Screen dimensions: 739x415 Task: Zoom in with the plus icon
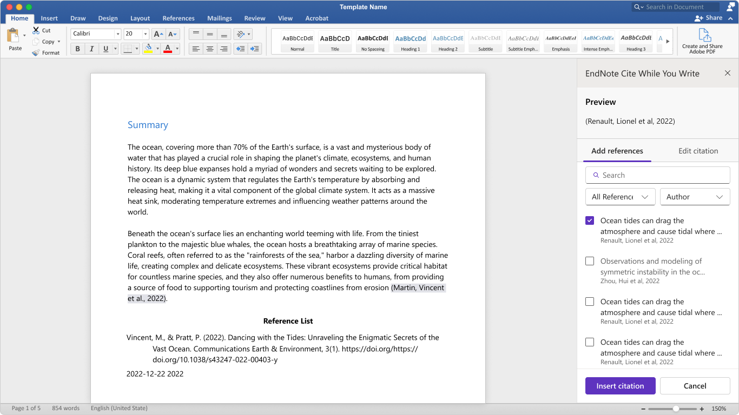tap(702, 409)
